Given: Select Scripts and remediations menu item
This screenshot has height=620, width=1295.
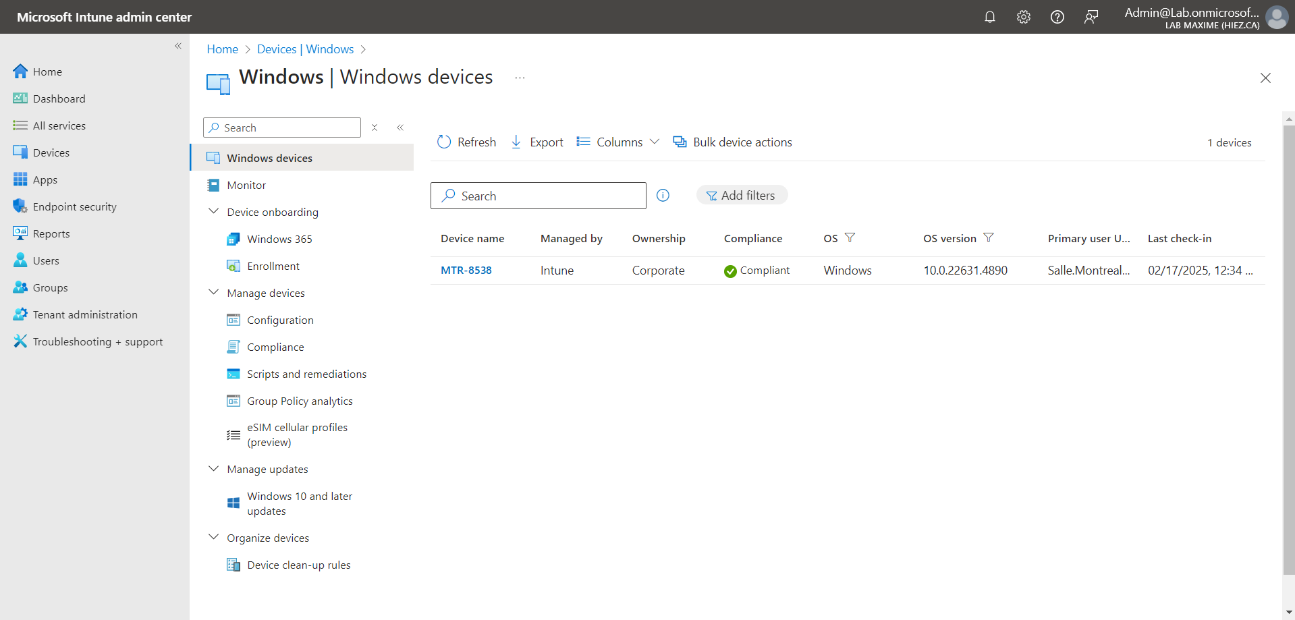Looking at the screenshot, I should pos(306,374).
